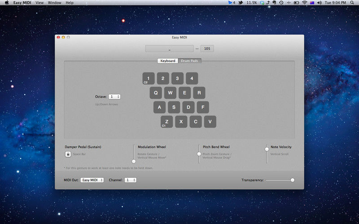Screen dimensions: 359x224
Task: Minimize the Easy MIDI window
Action: tap(63, 37)
